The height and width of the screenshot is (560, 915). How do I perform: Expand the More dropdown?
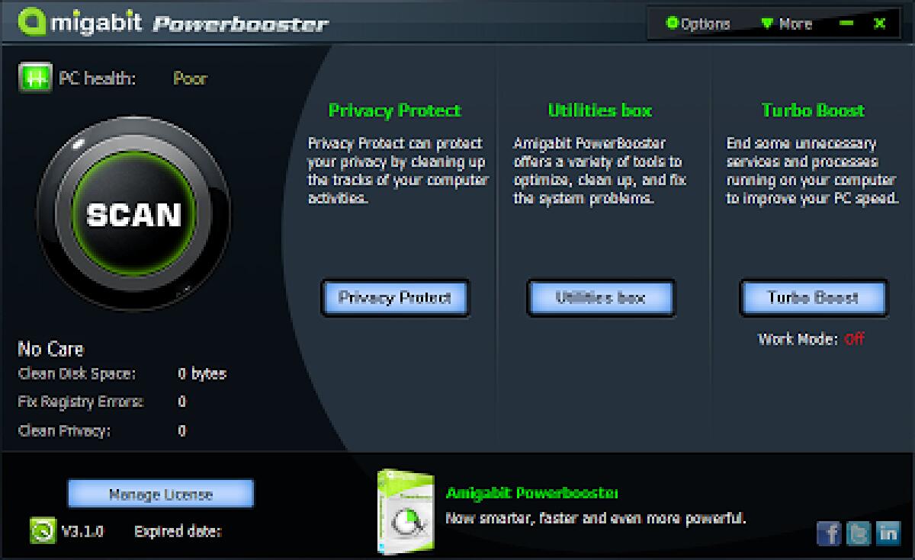[x=789, y=24]
